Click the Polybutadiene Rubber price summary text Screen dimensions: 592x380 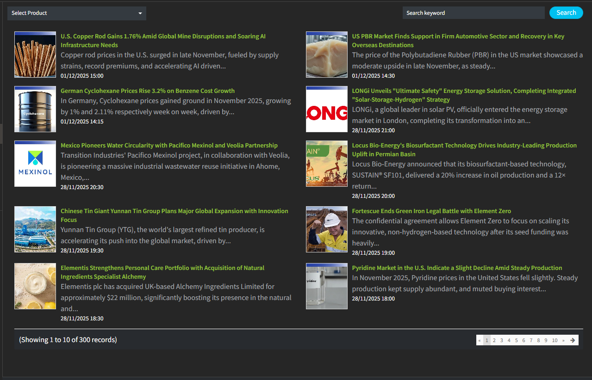(x=467, y=60)
